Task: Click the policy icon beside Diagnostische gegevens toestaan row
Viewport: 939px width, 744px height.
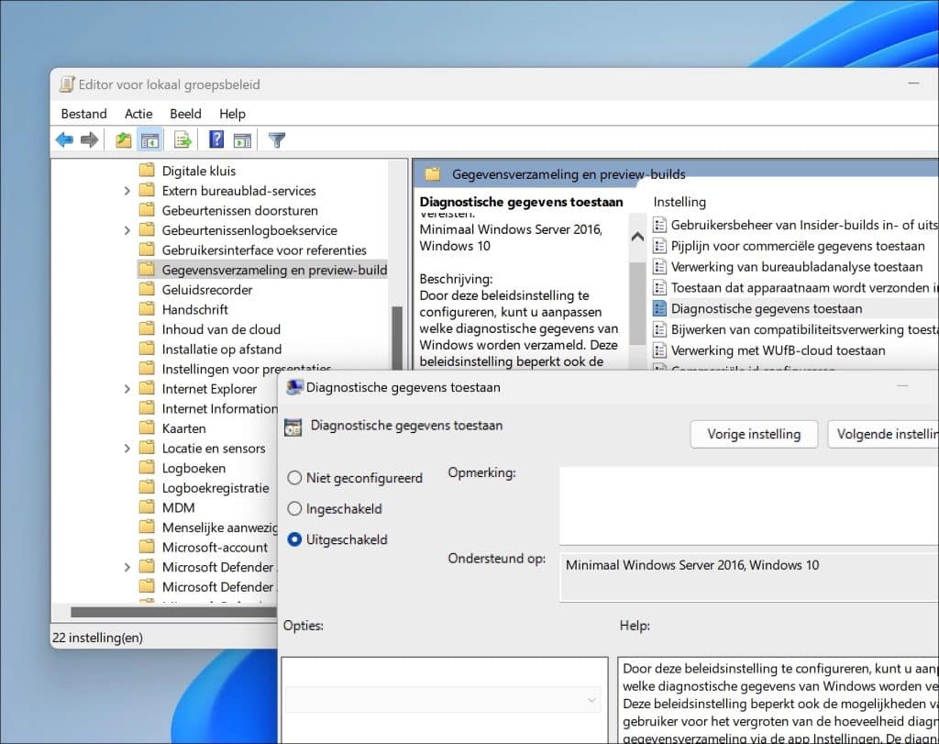Action: click(x=659, y=308)
